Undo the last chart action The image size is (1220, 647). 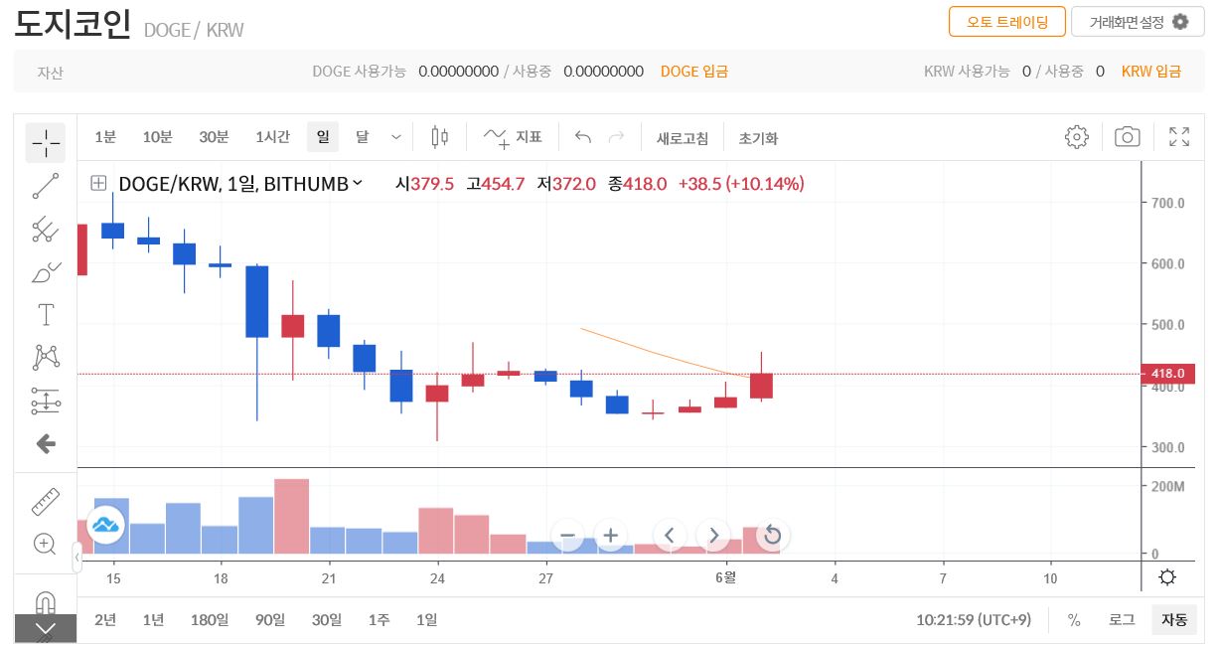click(583, 137)
